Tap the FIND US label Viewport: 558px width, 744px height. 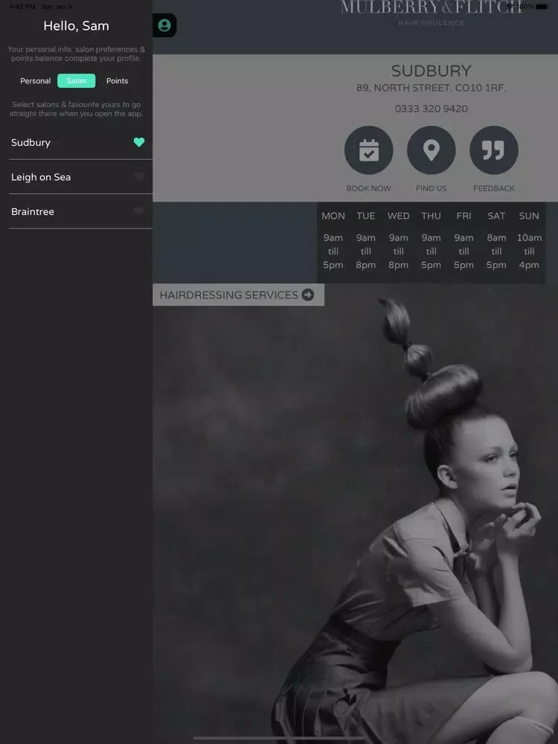click(x=432, y=188)
